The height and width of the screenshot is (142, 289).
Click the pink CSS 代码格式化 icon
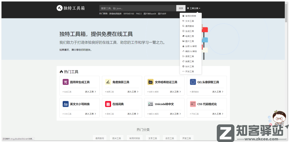click(193, 104)
